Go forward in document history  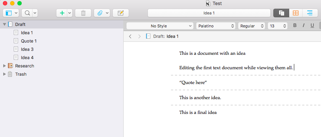(x=140, y=36)
